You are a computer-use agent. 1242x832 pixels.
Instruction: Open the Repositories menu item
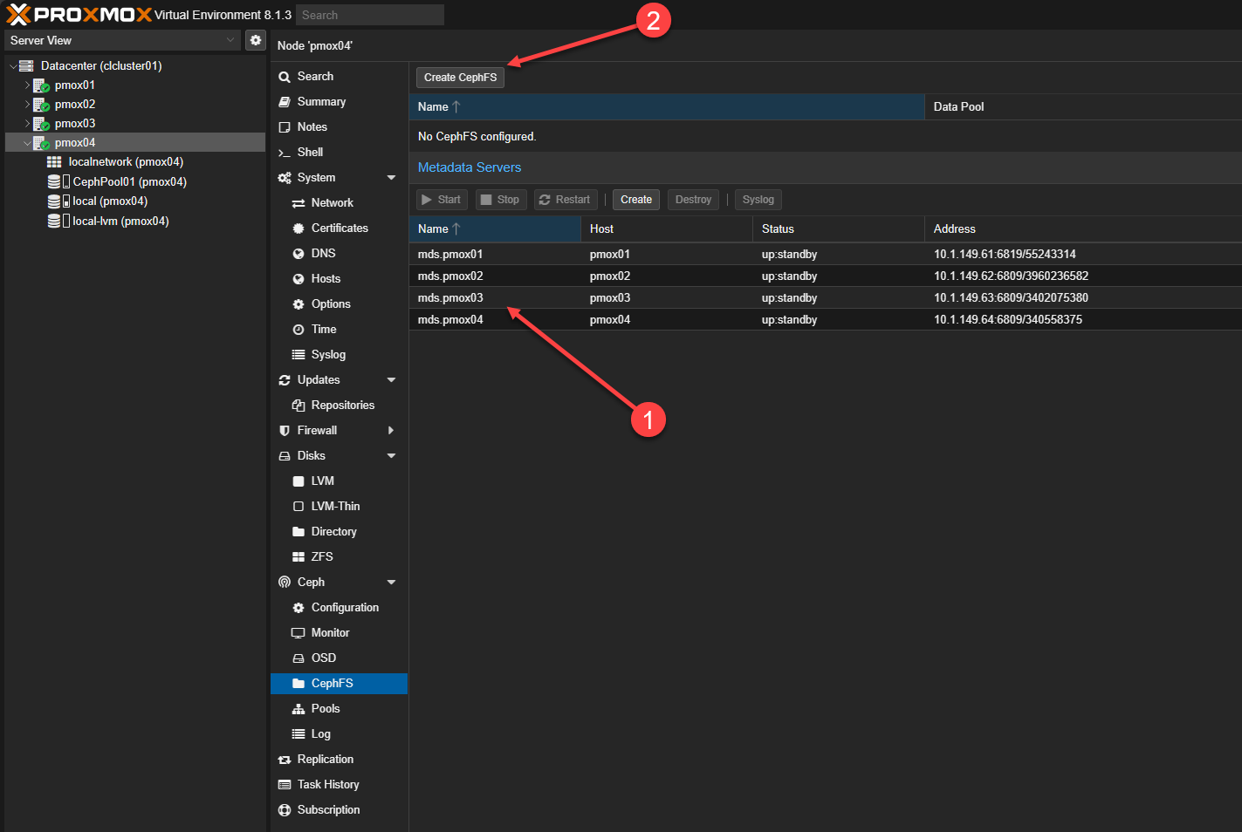click(339, 406)
